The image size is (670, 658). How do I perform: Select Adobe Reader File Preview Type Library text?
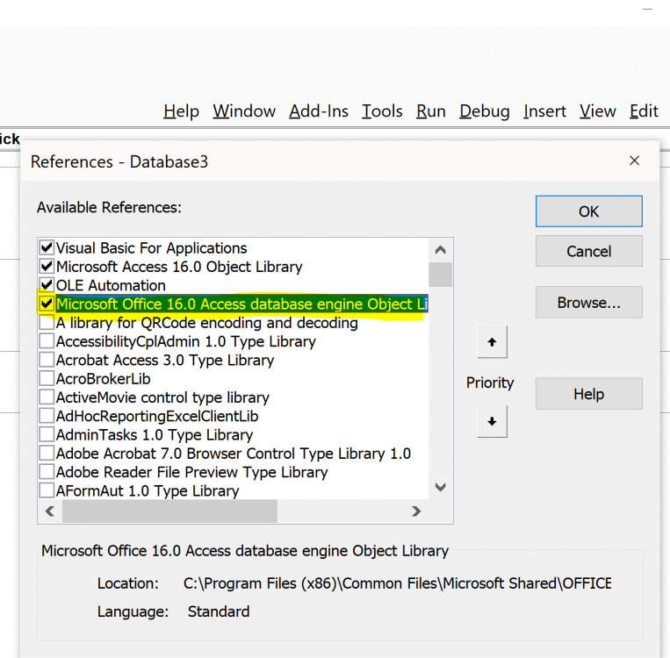pyautogui.click(x=191, y=472)
